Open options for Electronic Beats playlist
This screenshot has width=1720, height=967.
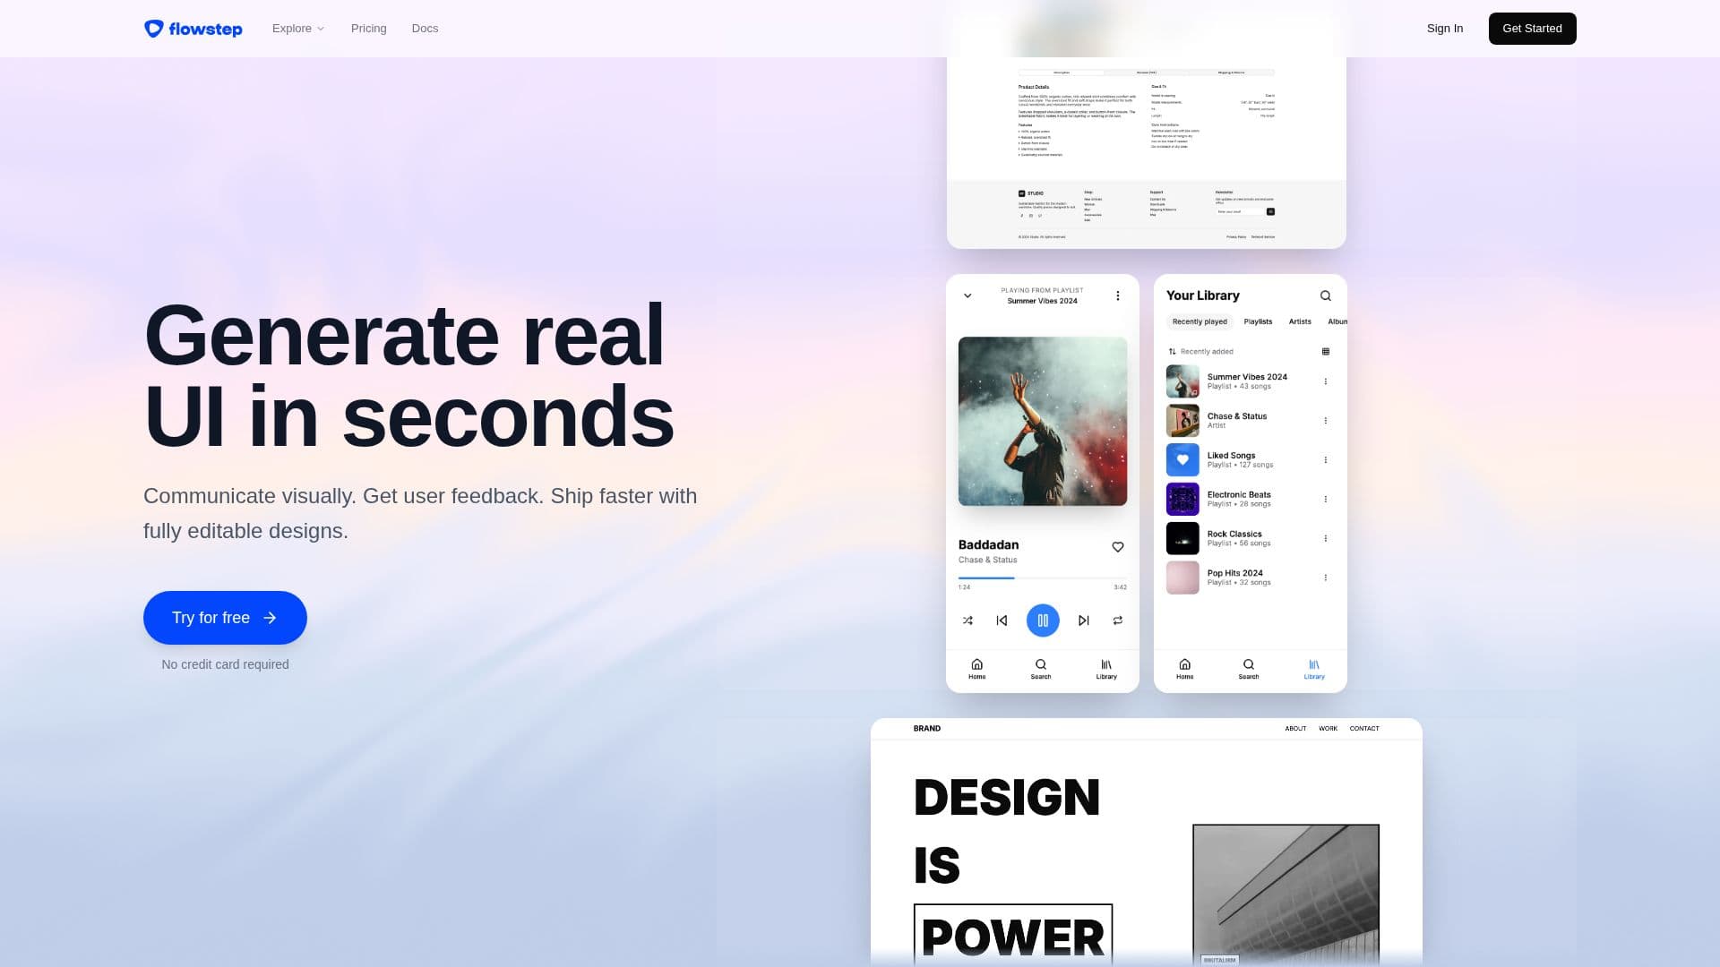(1326, 499)
